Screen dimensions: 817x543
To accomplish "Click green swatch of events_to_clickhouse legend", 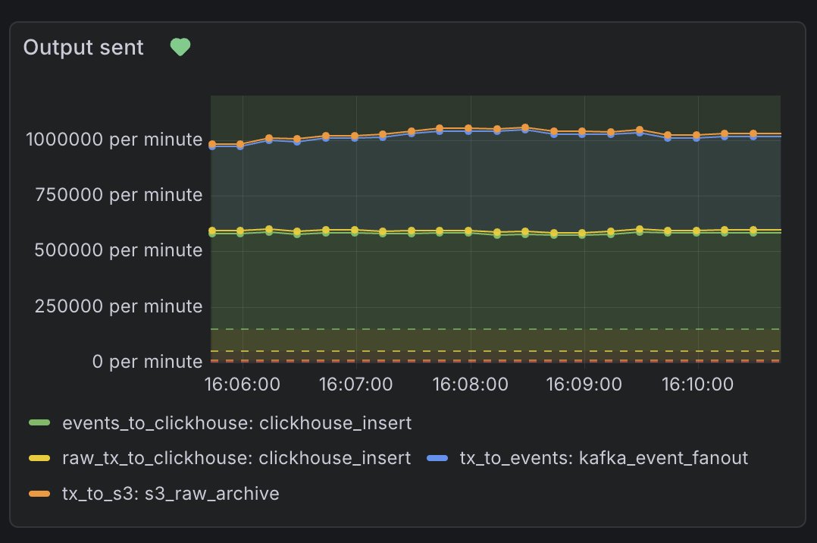I will click(39, 423).
